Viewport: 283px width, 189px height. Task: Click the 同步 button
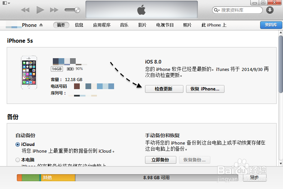click(254, 178)
